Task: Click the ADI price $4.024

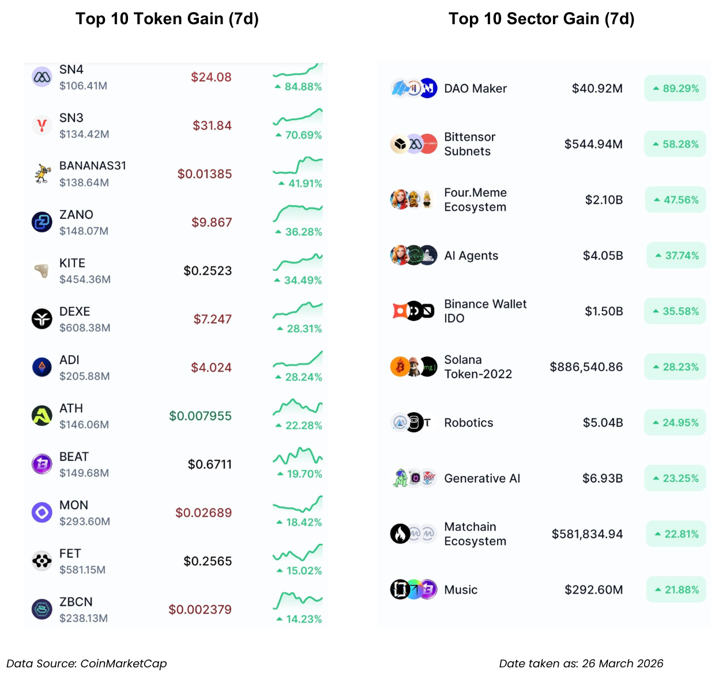Action: (211, 368)
